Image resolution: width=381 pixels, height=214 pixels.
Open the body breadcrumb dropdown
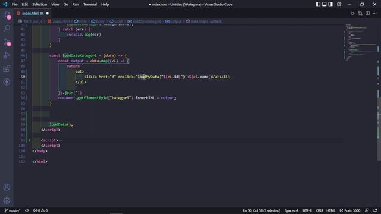point(100,21)
